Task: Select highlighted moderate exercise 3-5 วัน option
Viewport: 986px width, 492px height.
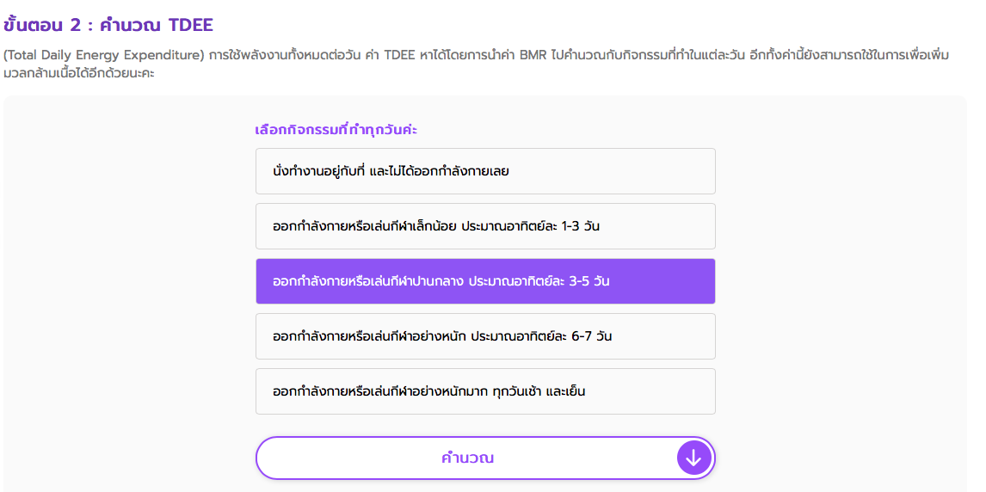Action: tap(485, 281)
